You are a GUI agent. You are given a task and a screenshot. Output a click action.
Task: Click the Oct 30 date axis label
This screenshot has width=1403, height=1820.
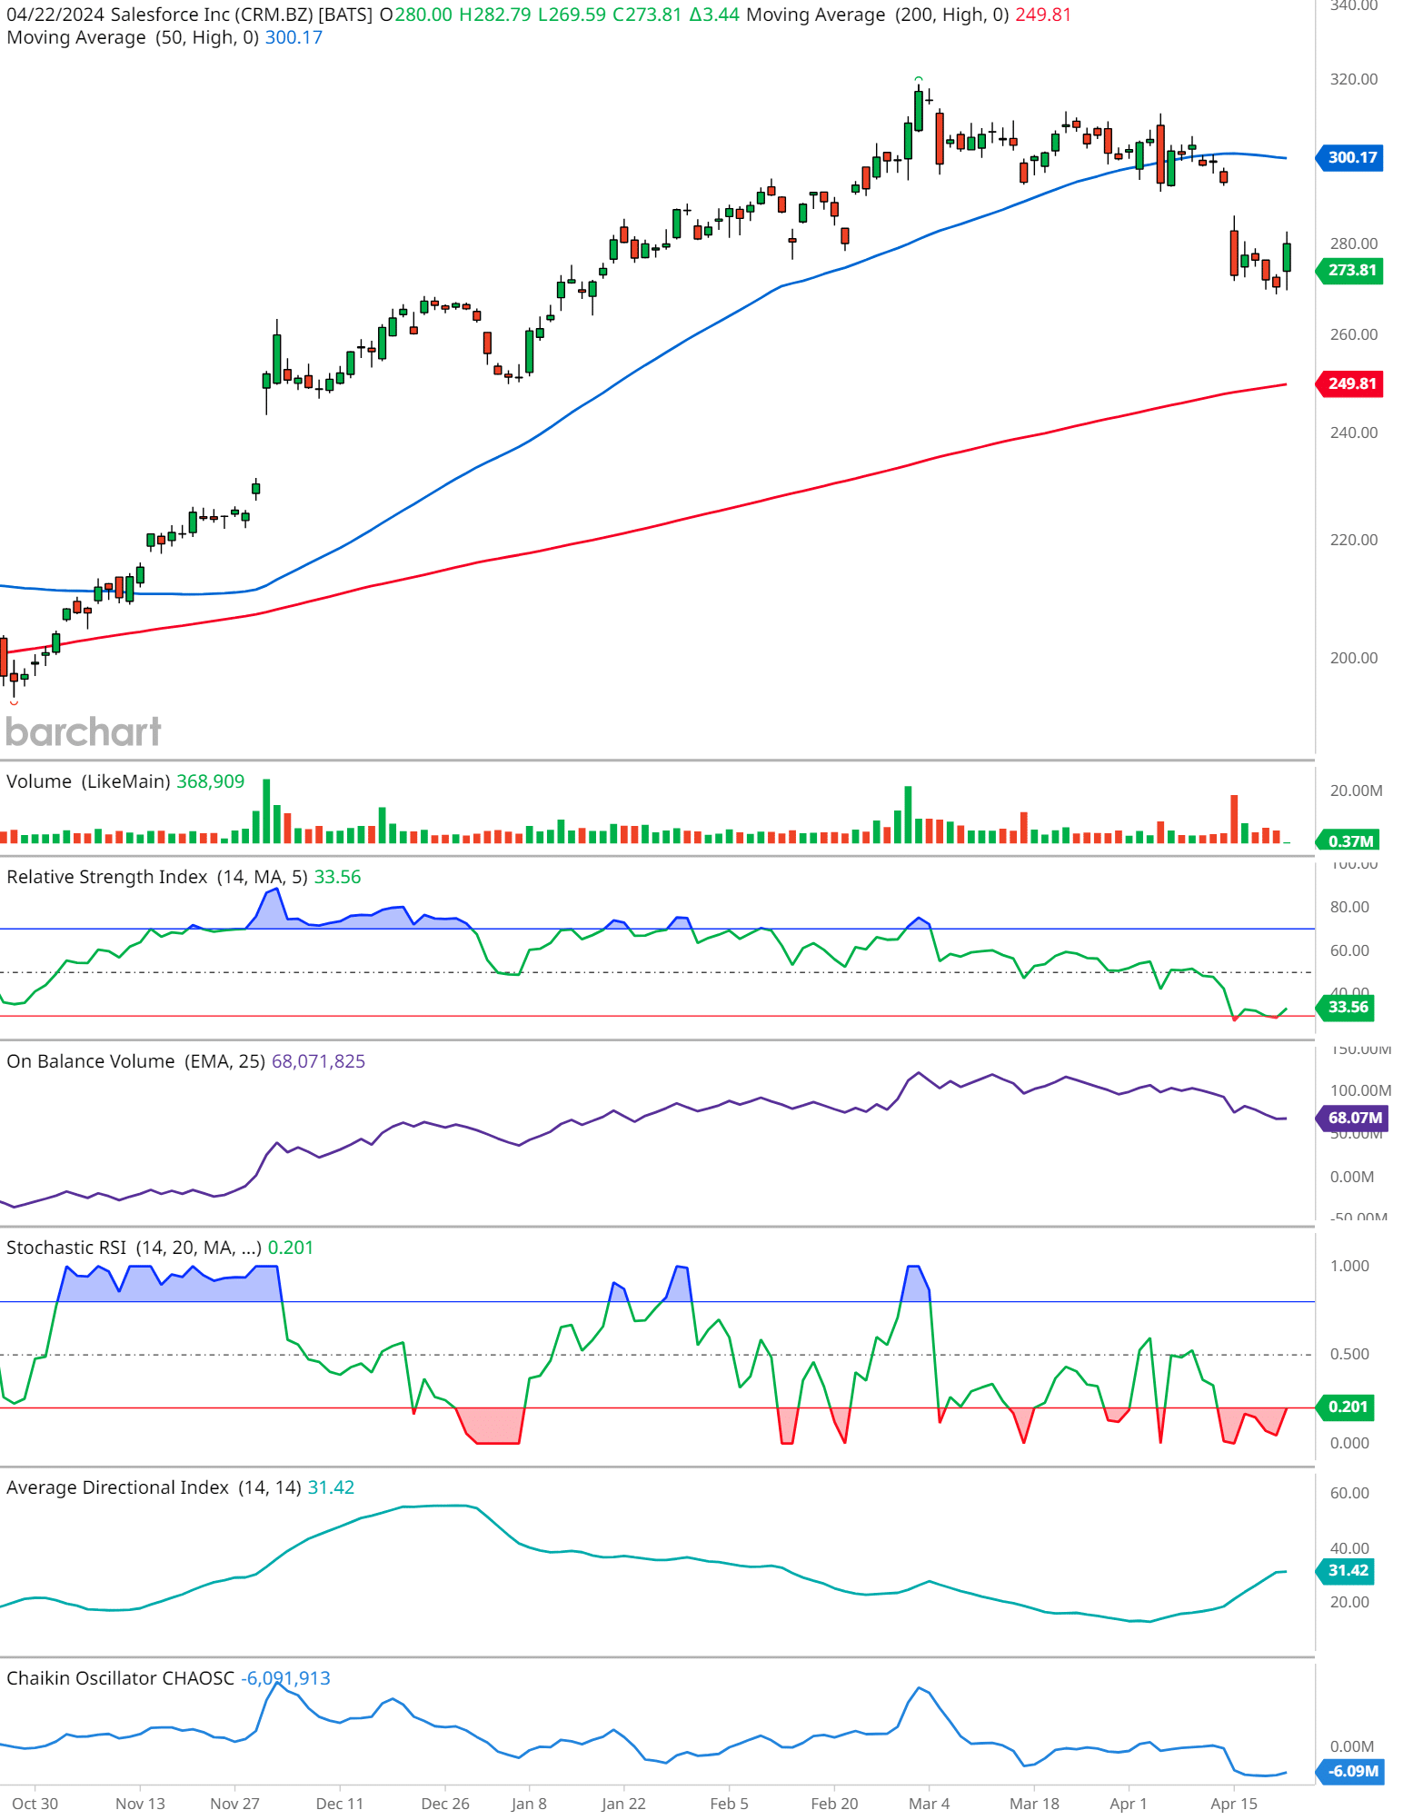35,1804
